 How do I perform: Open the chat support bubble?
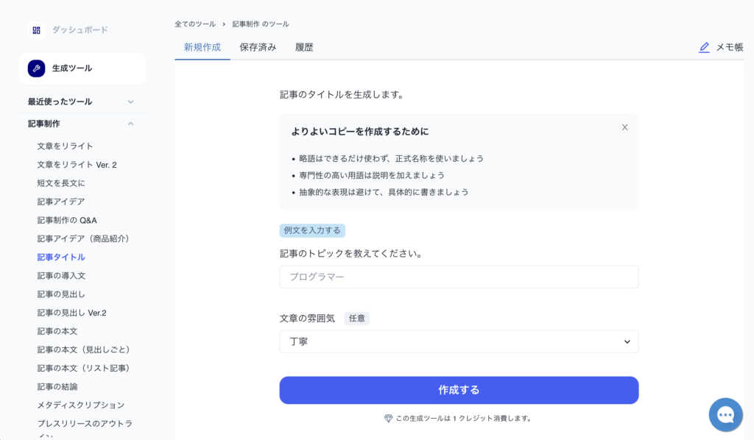click(x=725, y=415)
